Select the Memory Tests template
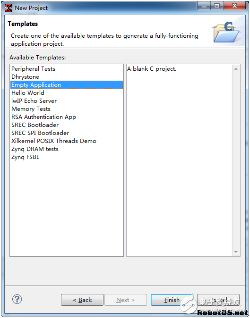Screen dimensions: 250x318 coord(31,109)
